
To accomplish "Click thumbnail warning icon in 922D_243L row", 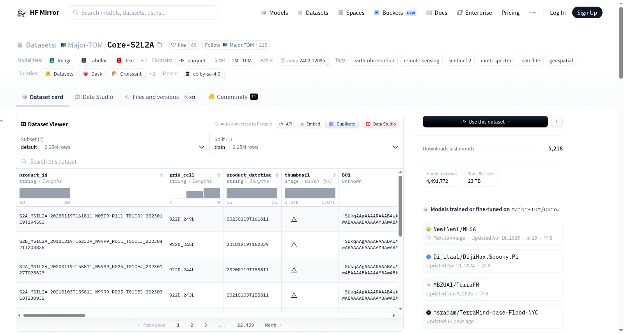I will (x=294, y=295).
